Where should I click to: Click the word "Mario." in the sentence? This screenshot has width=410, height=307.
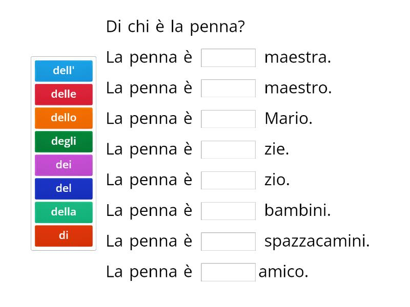pyautogui.click(x=288, y=119)
